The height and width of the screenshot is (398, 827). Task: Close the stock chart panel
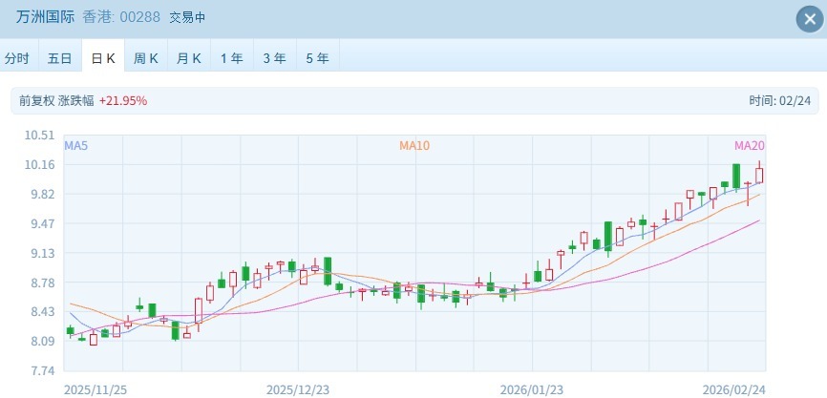coord(807,18)
